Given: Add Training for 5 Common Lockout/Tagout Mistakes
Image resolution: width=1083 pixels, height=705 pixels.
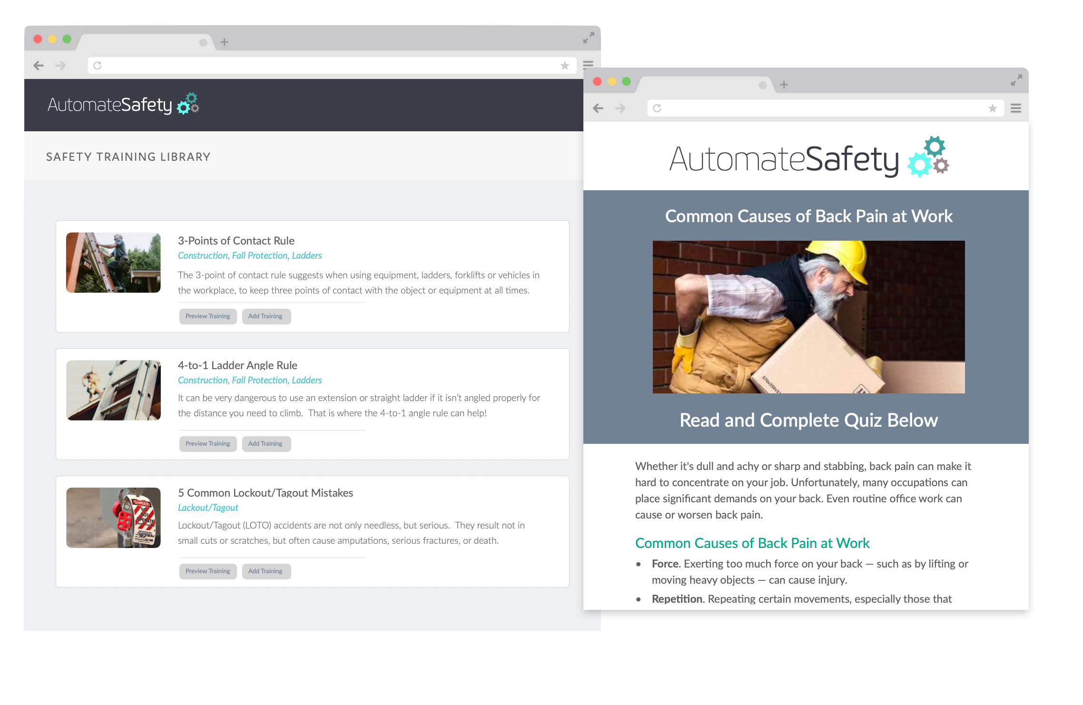Looking at the screenshot, I should tap(266, 571).
